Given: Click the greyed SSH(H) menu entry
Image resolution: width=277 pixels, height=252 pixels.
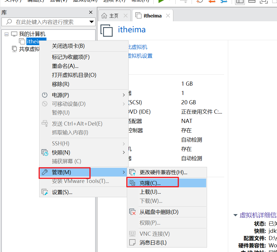Looking at the screenshot, I should point(84,144).
